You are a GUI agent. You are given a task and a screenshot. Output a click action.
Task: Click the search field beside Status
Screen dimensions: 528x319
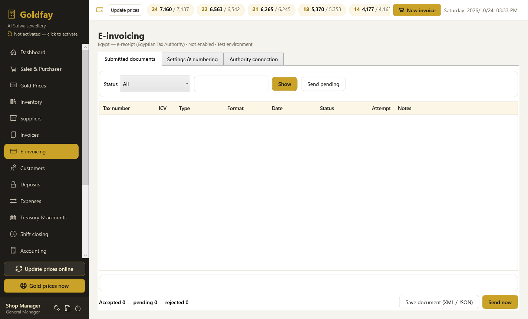(x=231, y=84)
